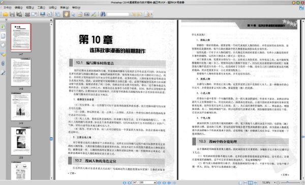Click thumbnail panel scroll up arrow
The height and width of the screenshot is (185, 305).
[51, 24]
